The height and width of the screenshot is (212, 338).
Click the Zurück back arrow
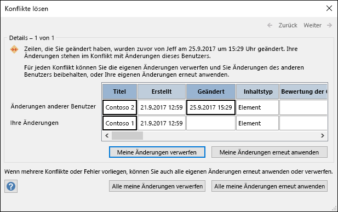270,25
